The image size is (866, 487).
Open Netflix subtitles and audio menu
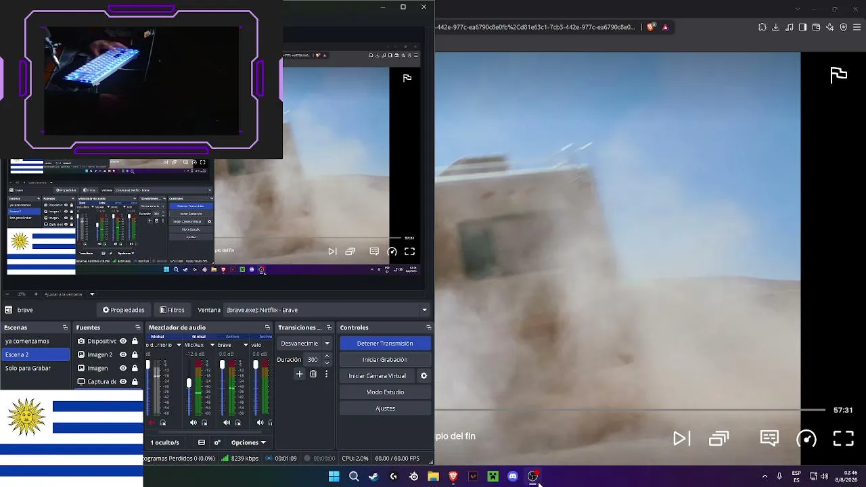coord(769,438)
